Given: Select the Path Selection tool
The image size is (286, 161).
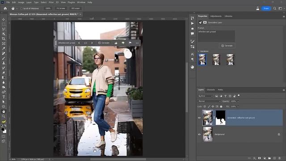Looking at the screenshot, I should click(4, 102).
